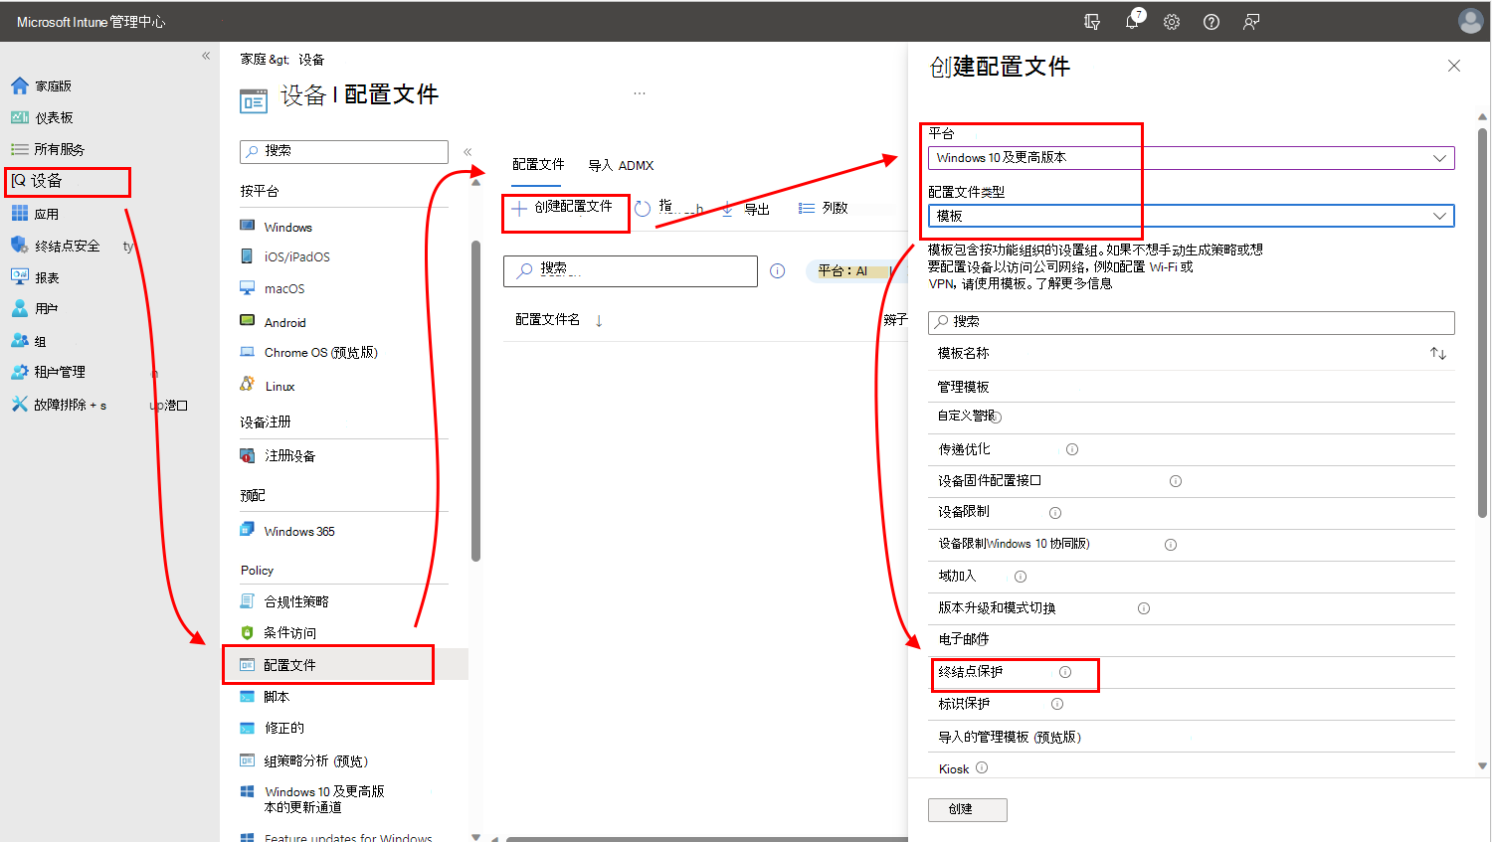Open the user account avatar
The height and width of the screenshot is (842, 1492).
click(x=1471, y=21)
